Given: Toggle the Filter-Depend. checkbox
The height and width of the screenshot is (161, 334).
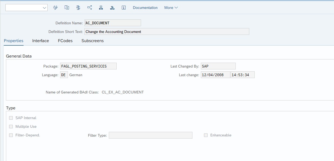Looking at the screenshot, I should tap(11, 135).
